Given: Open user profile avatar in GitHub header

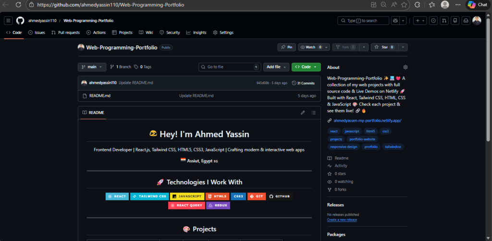Looking at the screenshot, I should pyautogui.click(x=477, y=21).
